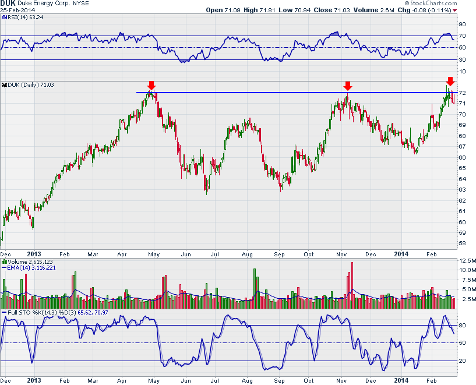
Task: Click the 90 level on RSI axis
Action: (462, 24)
